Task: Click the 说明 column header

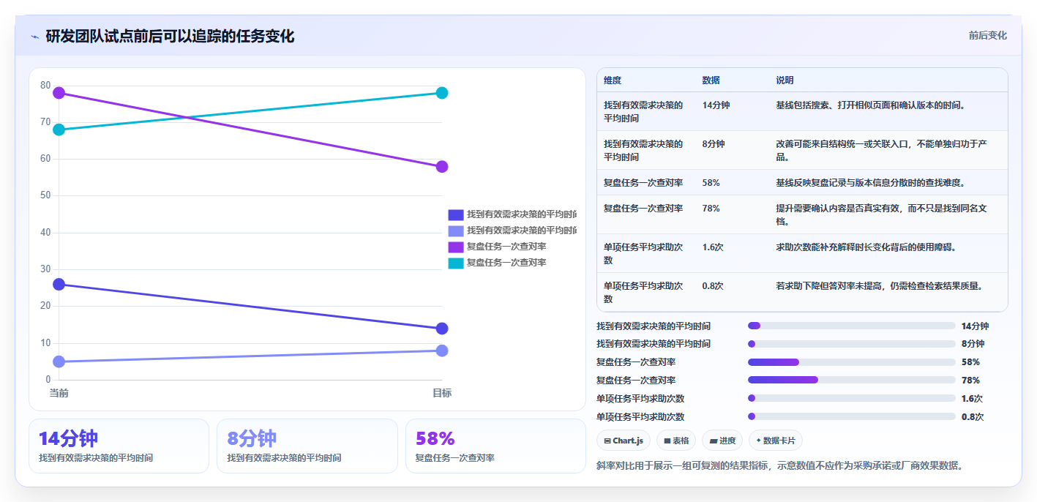Action: [785, 80]
